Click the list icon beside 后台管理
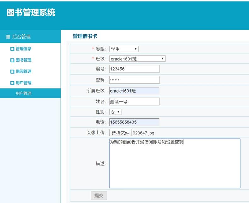Image resolution: width=249 pixels, height=203 pixels. pyautogui.click(x=8, y=37)
